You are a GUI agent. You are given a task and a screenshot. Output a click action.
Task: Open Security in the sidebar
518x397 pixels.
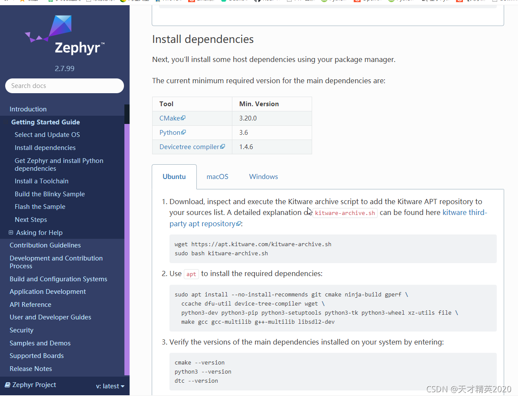click(22, 330)
